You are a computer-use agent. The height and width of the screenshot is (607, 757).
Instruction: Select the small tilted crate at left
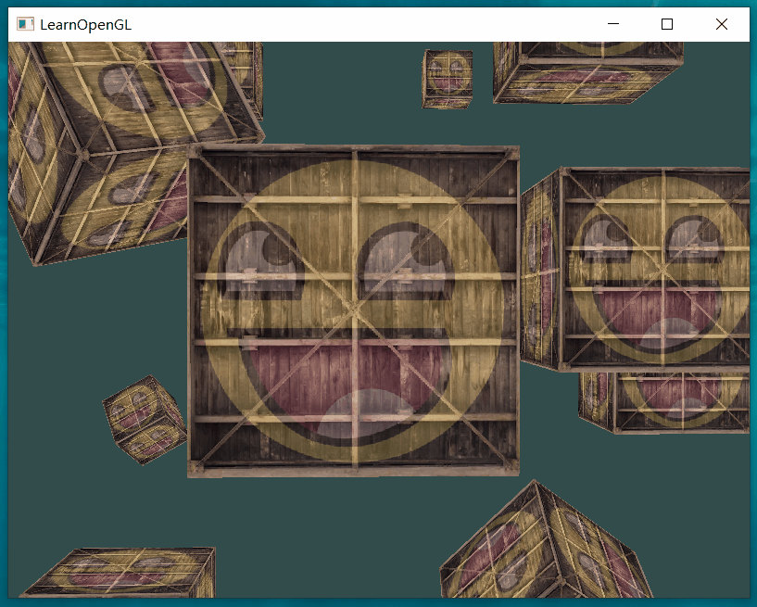tap(144, 419)
